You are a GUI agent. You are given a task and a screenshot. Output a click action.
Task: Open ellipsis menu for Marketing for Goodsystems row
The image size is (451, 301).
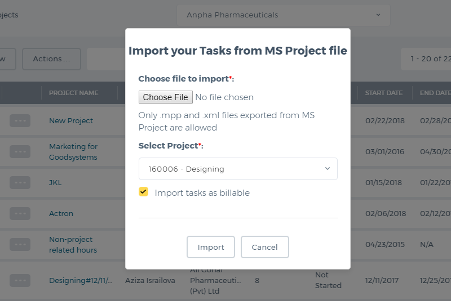(x=20, y=151)
